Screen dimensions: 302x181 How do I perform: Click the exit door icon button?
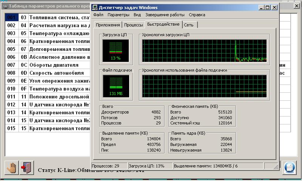point(26,168)
